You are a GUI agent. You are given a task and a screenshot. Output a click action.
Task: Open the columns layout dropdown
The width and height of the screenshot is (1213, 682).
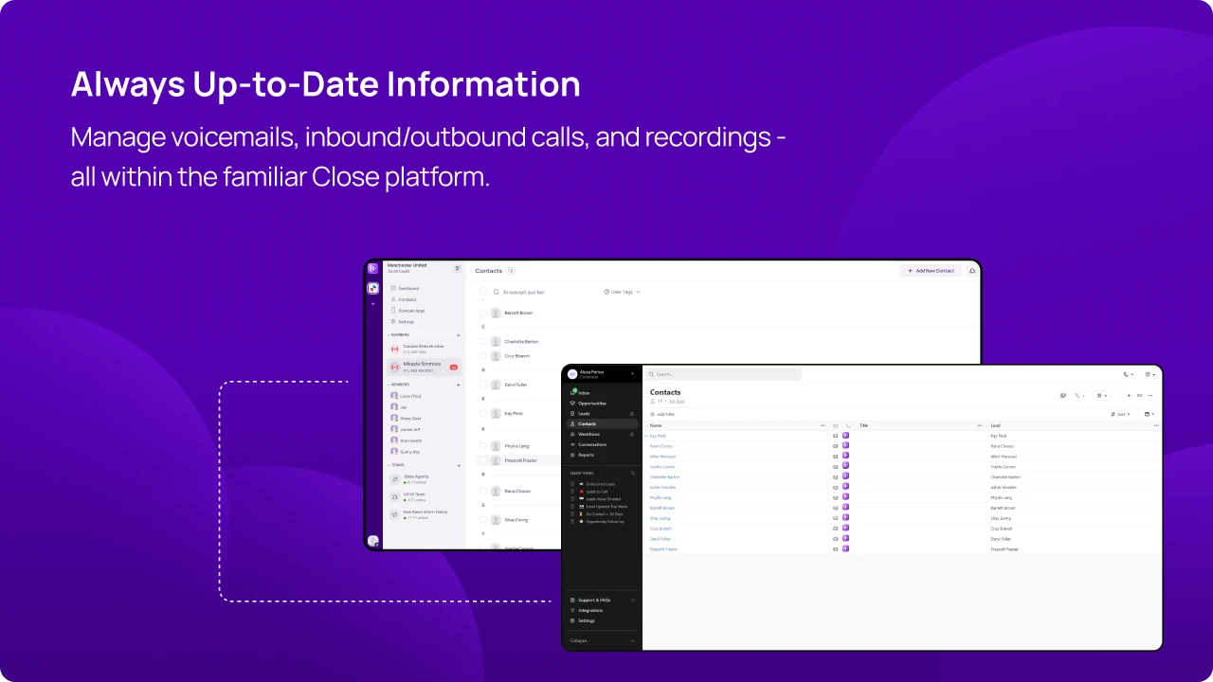click(1150, 414)
